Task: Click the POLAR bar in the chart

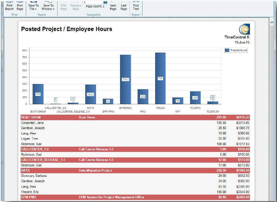Action: tap(160, 78)
